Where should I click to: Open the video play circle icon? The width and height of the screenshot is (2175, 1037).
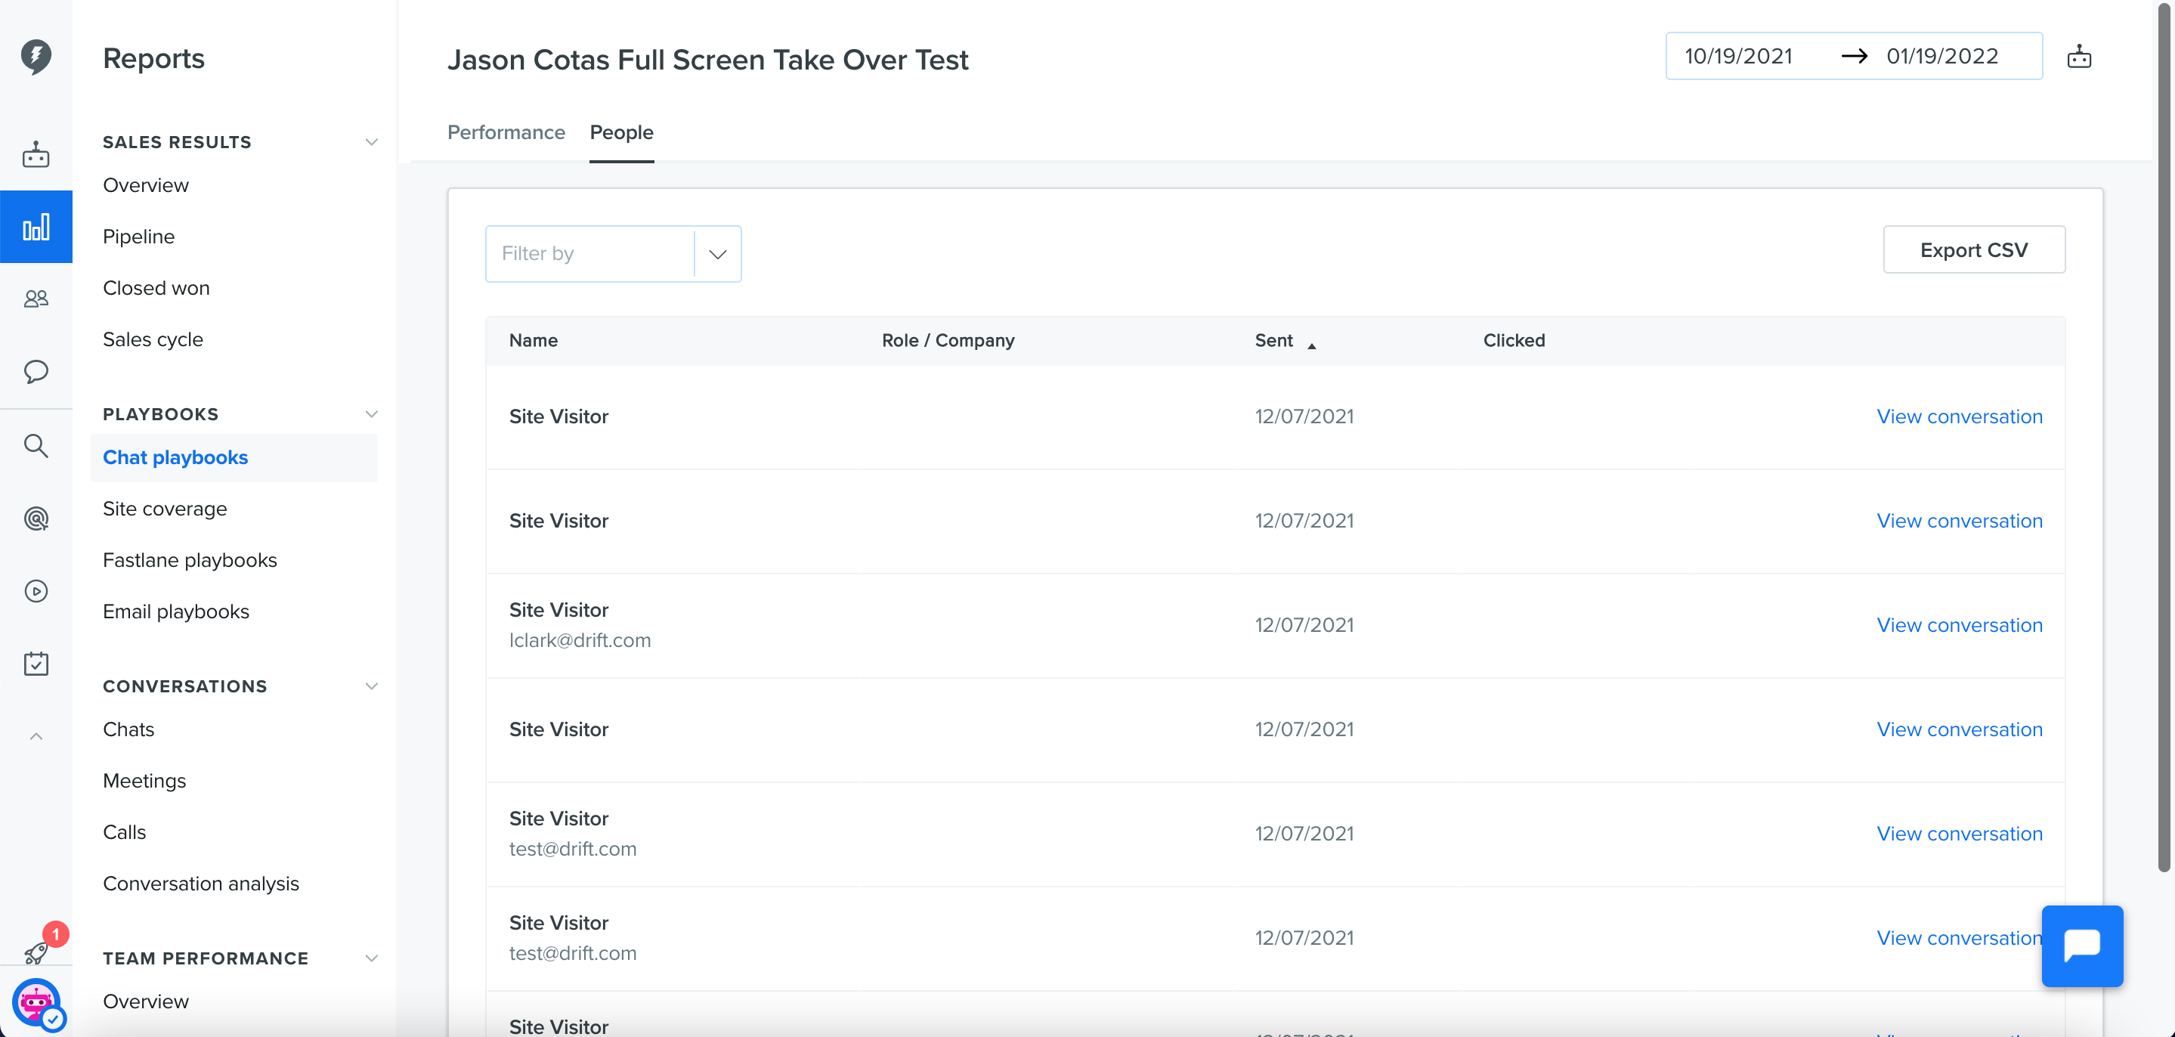(36, 591)
